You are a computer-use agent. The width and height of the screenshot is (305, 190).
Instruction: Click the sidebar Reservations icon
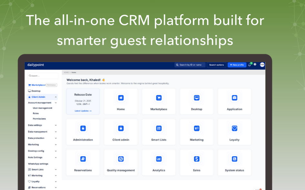[x=30, y=187]
